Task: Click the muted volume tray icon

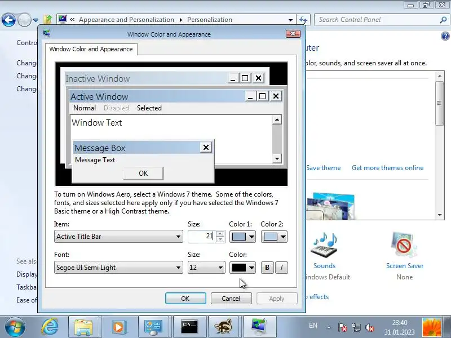Action: [x=369, y=327]
